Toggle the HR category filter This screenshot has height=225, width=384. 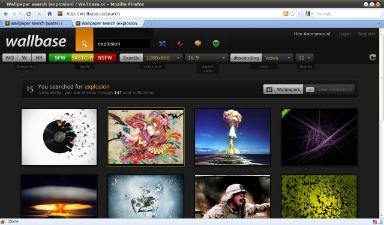39,57
